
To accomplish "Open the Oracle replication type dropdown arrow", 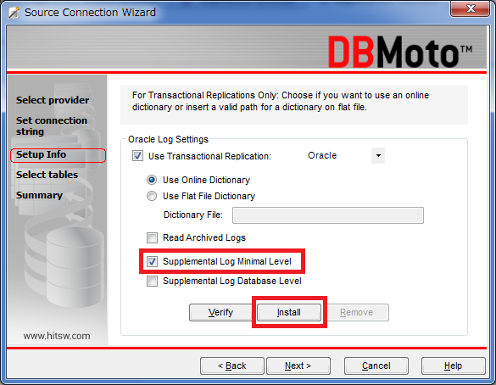I will coord(378,156).
